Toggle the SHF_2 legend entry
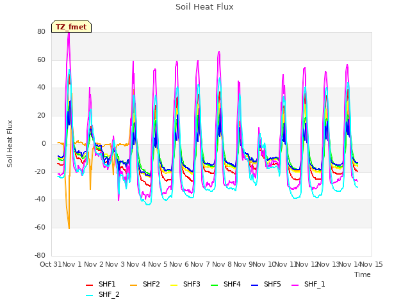The width and height of the screenshot is (410, 307). [x=102, y=295]
